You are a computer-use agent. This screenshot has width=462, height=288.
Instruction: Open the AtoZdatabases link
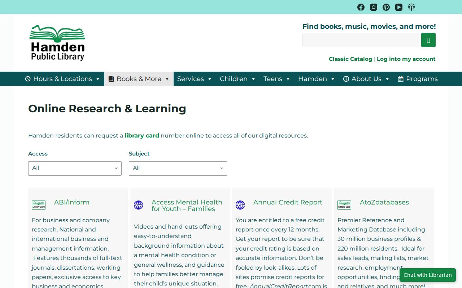click(384, 202)
